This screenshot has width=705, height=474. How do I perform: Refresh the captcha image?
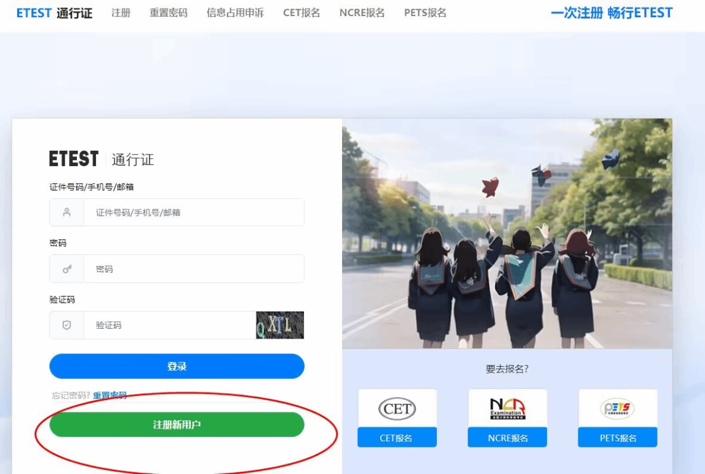pos(280,325)
